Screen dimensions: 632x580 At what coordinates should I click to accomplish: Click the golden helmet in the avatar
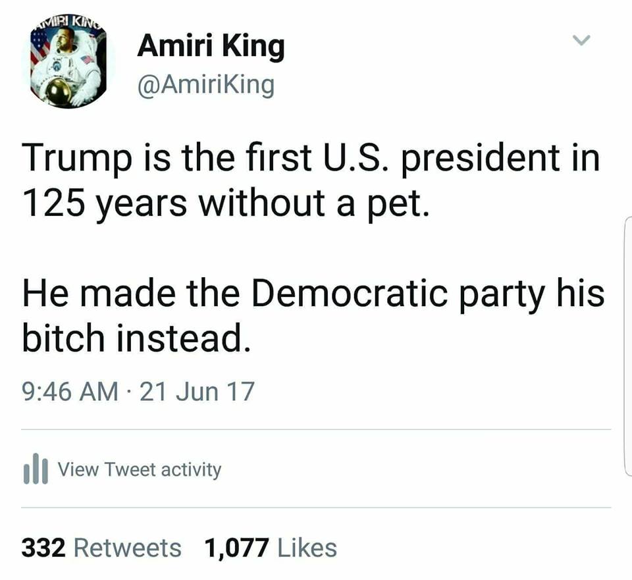(x=58, y=91)
